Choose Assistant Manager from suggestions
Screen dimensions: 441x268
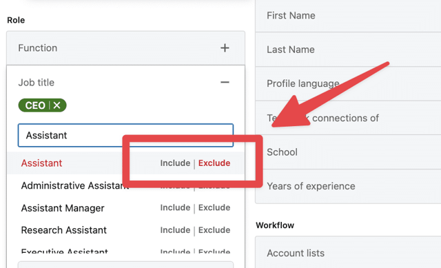(x=63, y=208)
